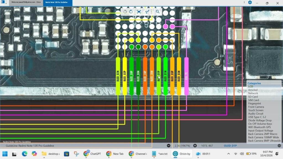Rotate the board view clockwise

tap(131, 12)
